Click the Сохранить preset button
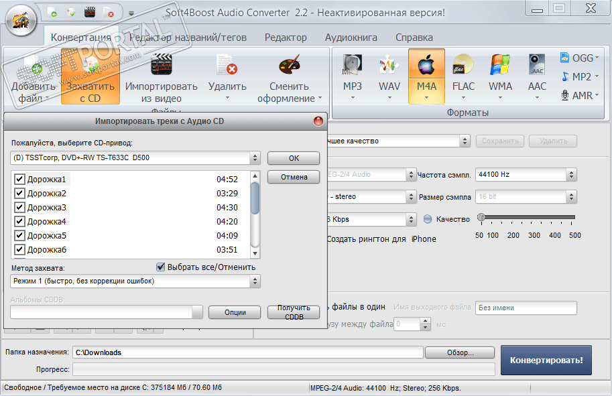This screenshot has height=396, width=612. pos(500,141)
